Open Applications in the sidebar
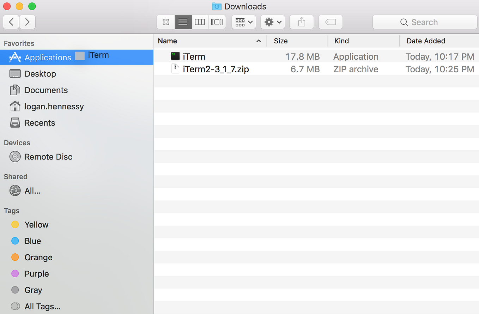The width and height of the screenshot is (479, 314). point(77,57)
